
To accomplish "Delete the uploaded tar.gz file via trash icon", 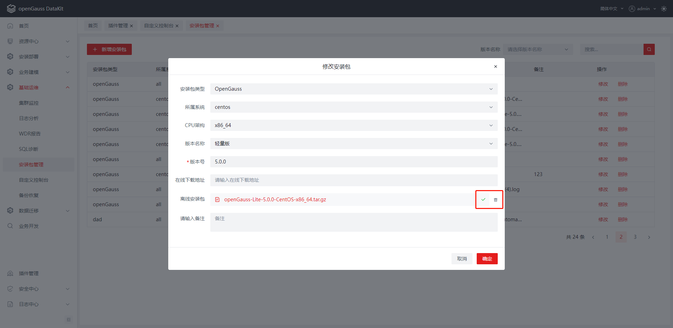I will [495, 200].
